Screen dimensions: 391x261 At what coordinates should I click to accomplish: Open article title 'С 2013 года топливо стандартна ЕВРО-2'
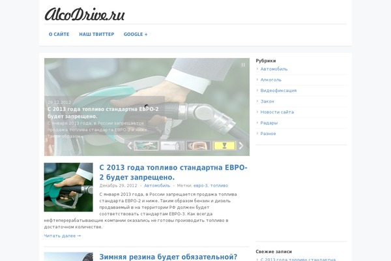pyautogui.click(x=173, y=172)
